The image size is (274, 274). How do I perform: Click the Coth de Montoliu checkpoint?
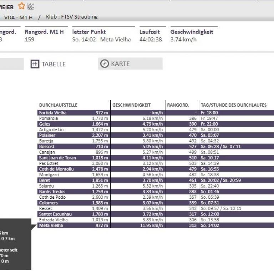click(x=56, y=169)
